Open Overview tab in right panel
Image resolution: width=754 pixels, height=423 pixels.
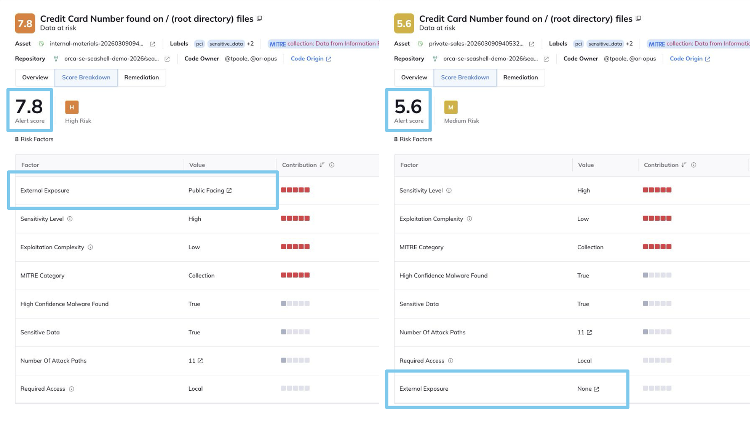pos(414,78)
